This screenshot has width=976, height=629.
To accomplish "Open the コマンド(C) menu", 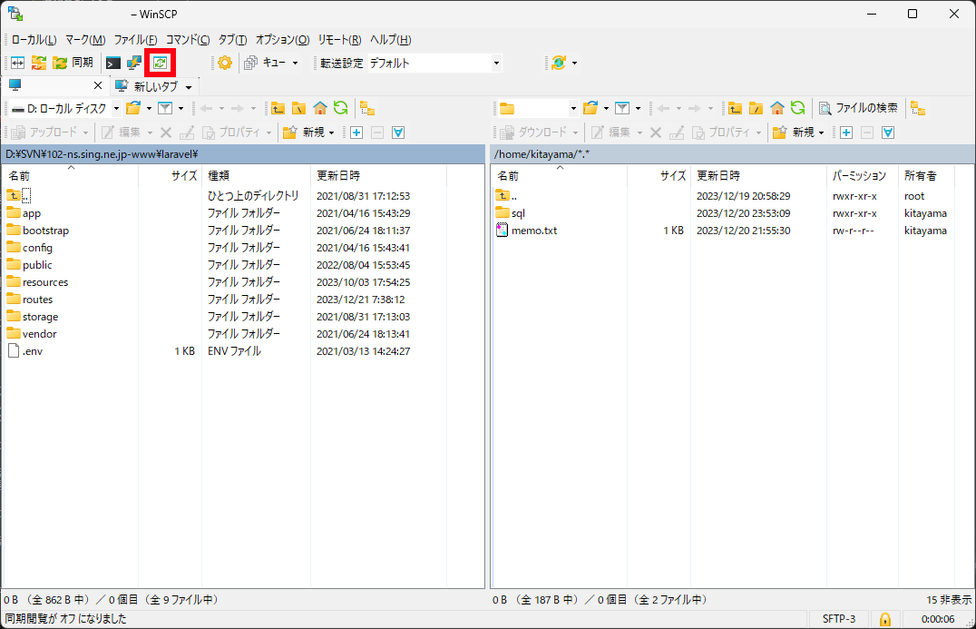I will click(x=188, y=40).
